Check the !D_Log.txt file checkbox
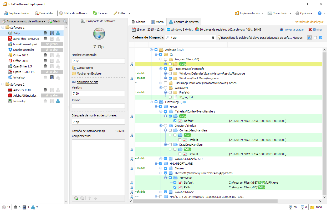The image size is (327, 211). coord(170,97)
